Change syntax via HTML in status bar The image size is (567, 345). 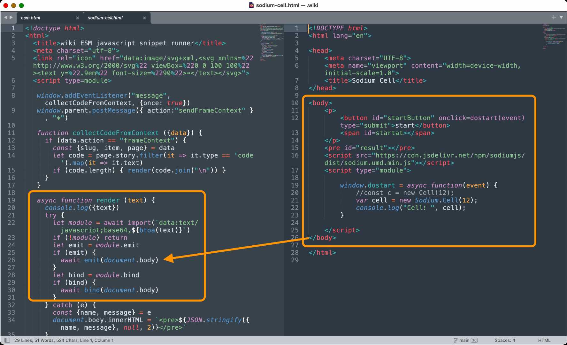(x=544, y=340)
